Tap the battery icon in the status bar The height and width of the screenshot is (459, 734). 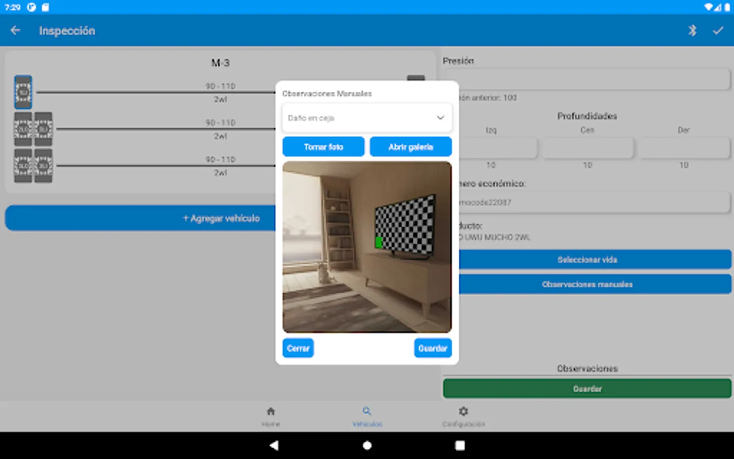click(x=727, y=7)
